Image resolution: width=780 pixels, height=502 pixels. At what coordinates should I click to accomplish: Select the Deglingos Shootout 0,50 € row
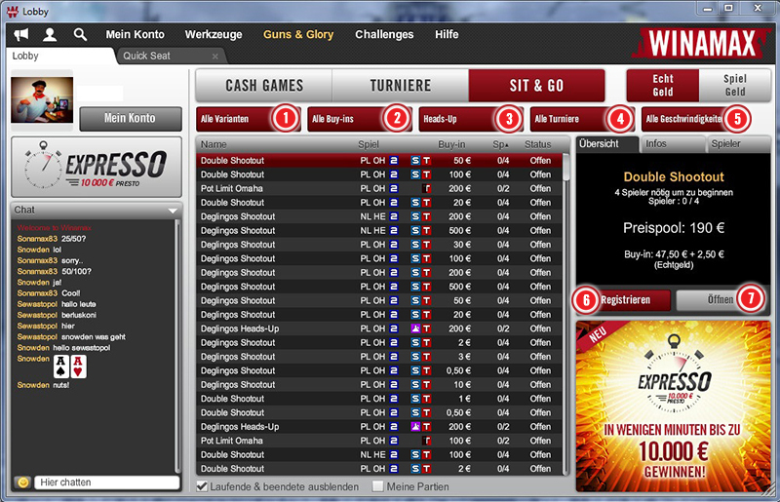[x=379, y=370]
